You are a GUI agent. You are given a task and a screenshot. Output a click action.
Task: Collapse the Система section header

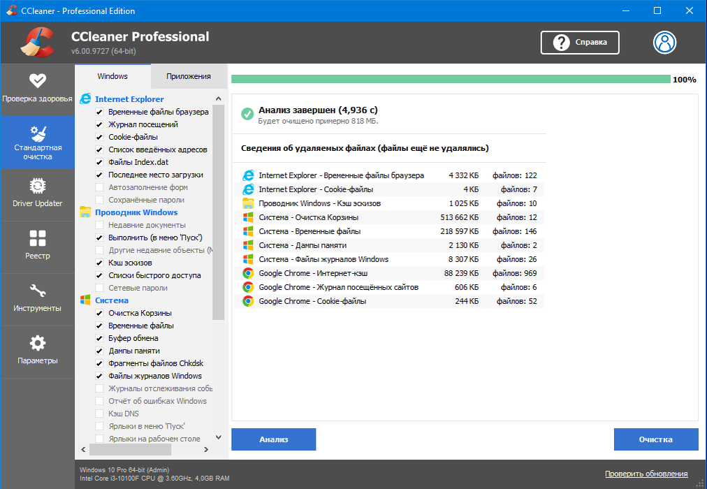click(x=112, y=300)
